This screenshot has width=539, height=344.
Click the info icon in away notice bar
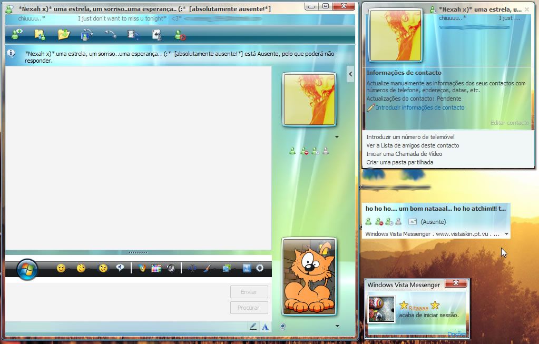(x=11, y=53)
